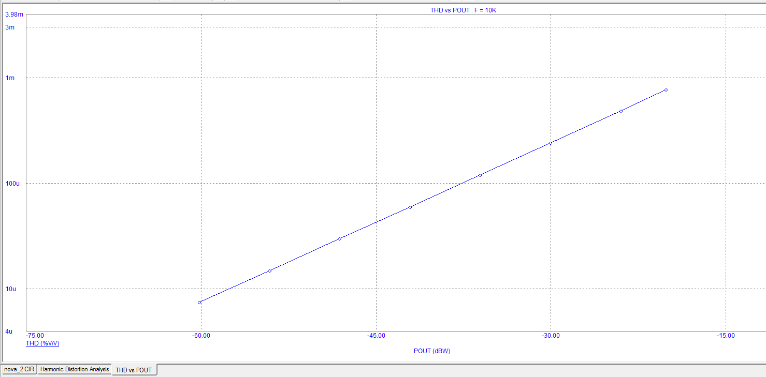Select the THD vs POUT tab
Image resolution: width=766 pixels, height=377 pixels.
coord(134,370)
